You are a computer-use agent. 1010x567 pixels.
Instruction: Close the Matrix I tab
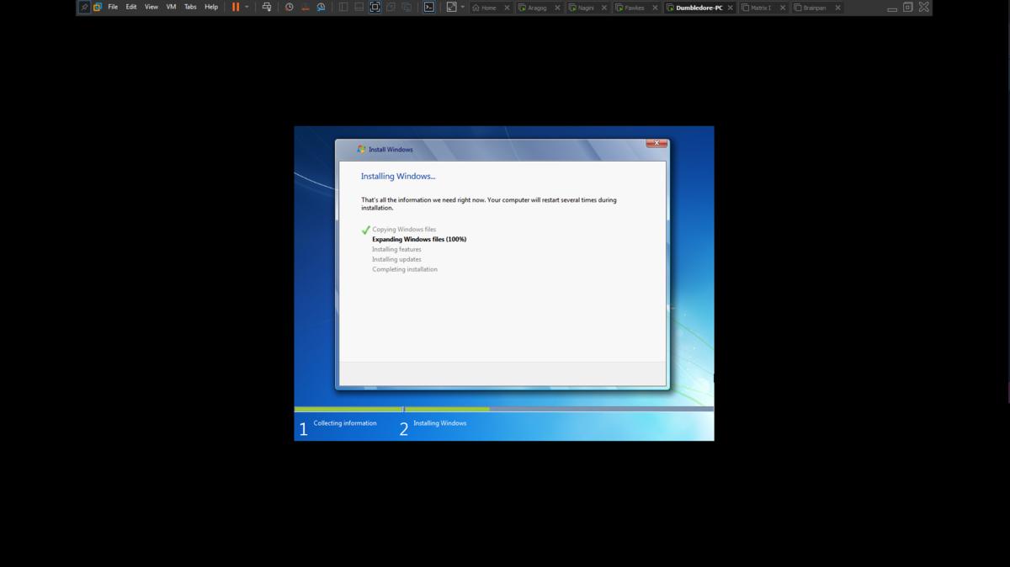pos(782,8)
